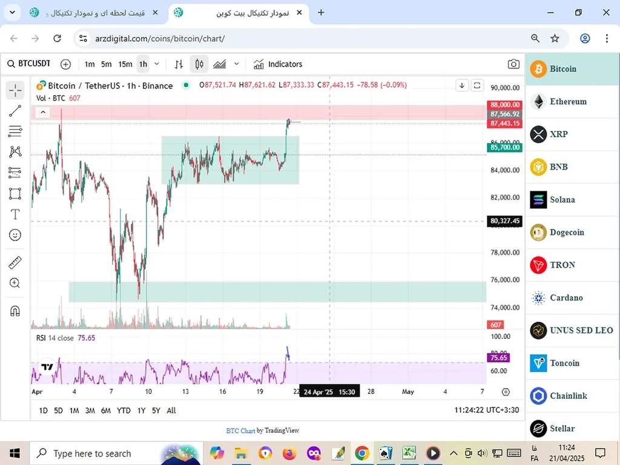This screenshot has height=465, width=620.
Task: Select the XABCD pattern tool
Action: [15, 152]
